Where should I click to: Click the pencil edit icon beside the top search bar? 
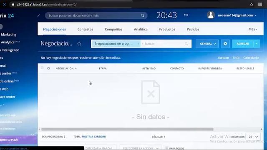point(39,16)
